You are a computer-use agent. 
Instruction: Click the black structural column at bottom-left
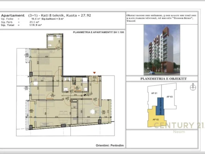click(29, 128)
